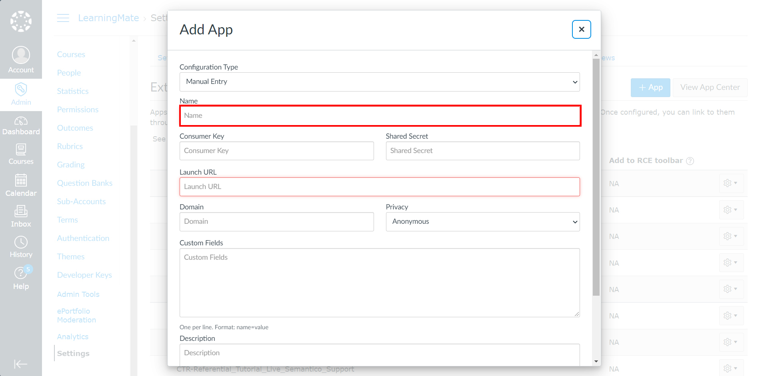
Task: Open the Configuration Type dropdown
Action: (380, 82)
